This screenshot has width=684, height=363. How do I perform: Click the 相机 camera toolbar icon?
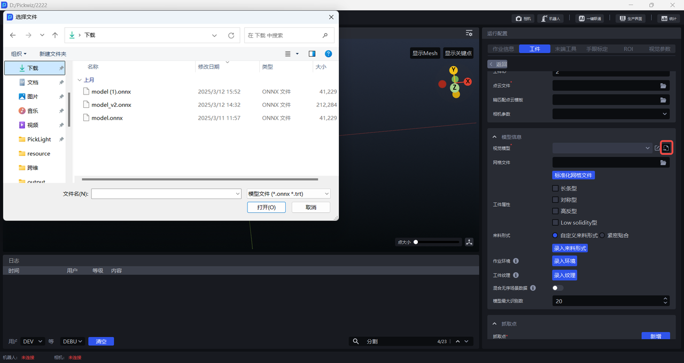(x=523, y=18)
